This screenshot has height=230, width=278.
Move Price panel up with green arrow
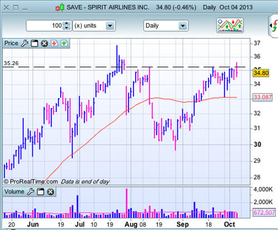click(64, 43)
